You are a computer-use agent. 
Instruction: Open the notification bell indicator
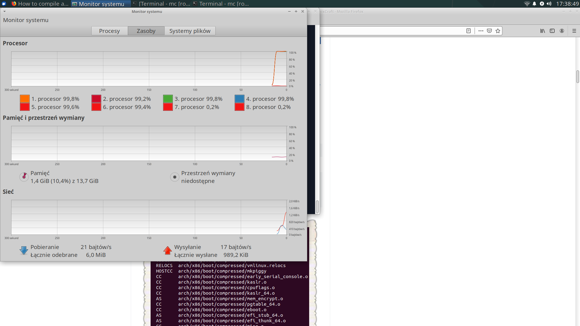pos(534,4)
